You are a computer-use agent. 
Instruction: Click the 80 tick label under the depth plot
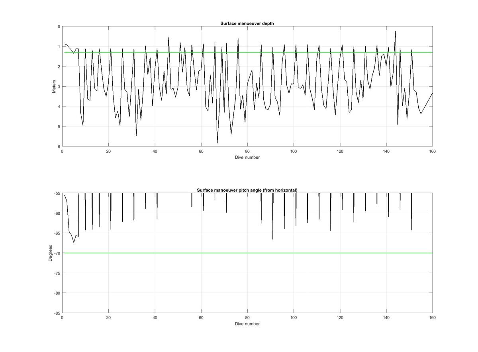(247, 151)
